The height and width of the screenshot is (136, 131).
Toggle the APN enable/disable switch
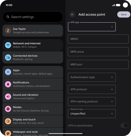click(x=124, y=125)
